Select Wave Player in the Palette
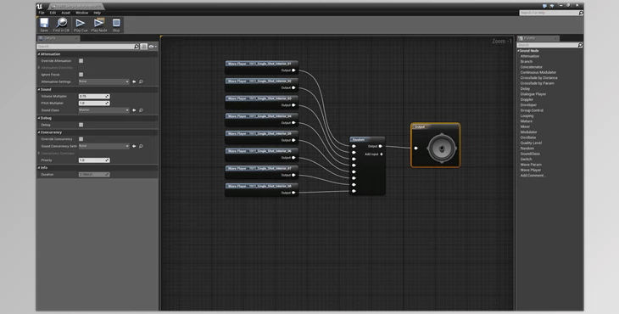 pyautogui.click(x=531, y=171)
